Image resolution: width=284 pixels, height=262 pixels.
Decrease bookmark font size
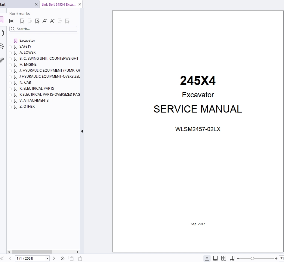(52, 21)
